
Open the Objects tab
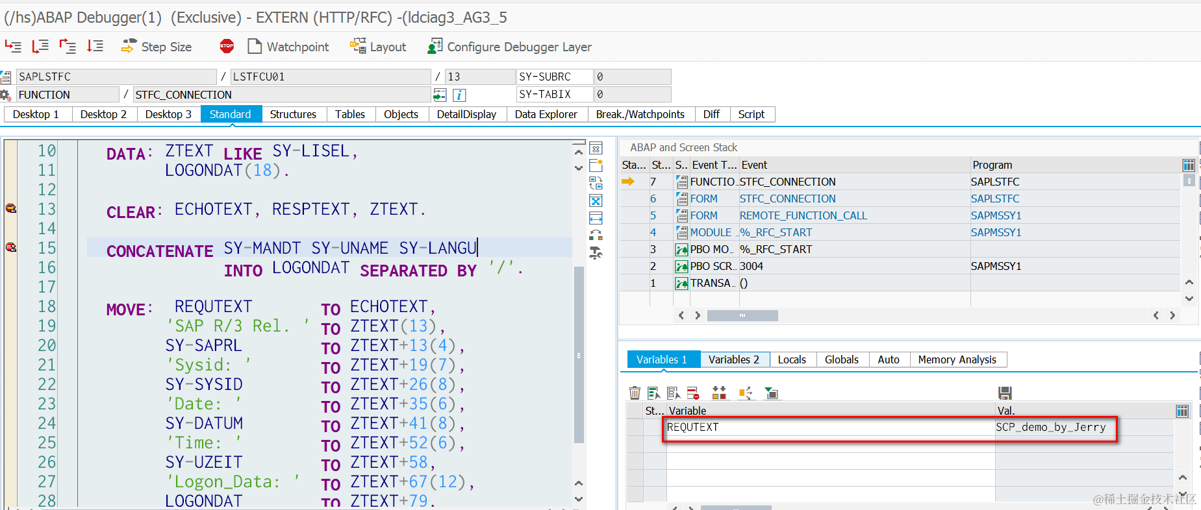point(401,114)
